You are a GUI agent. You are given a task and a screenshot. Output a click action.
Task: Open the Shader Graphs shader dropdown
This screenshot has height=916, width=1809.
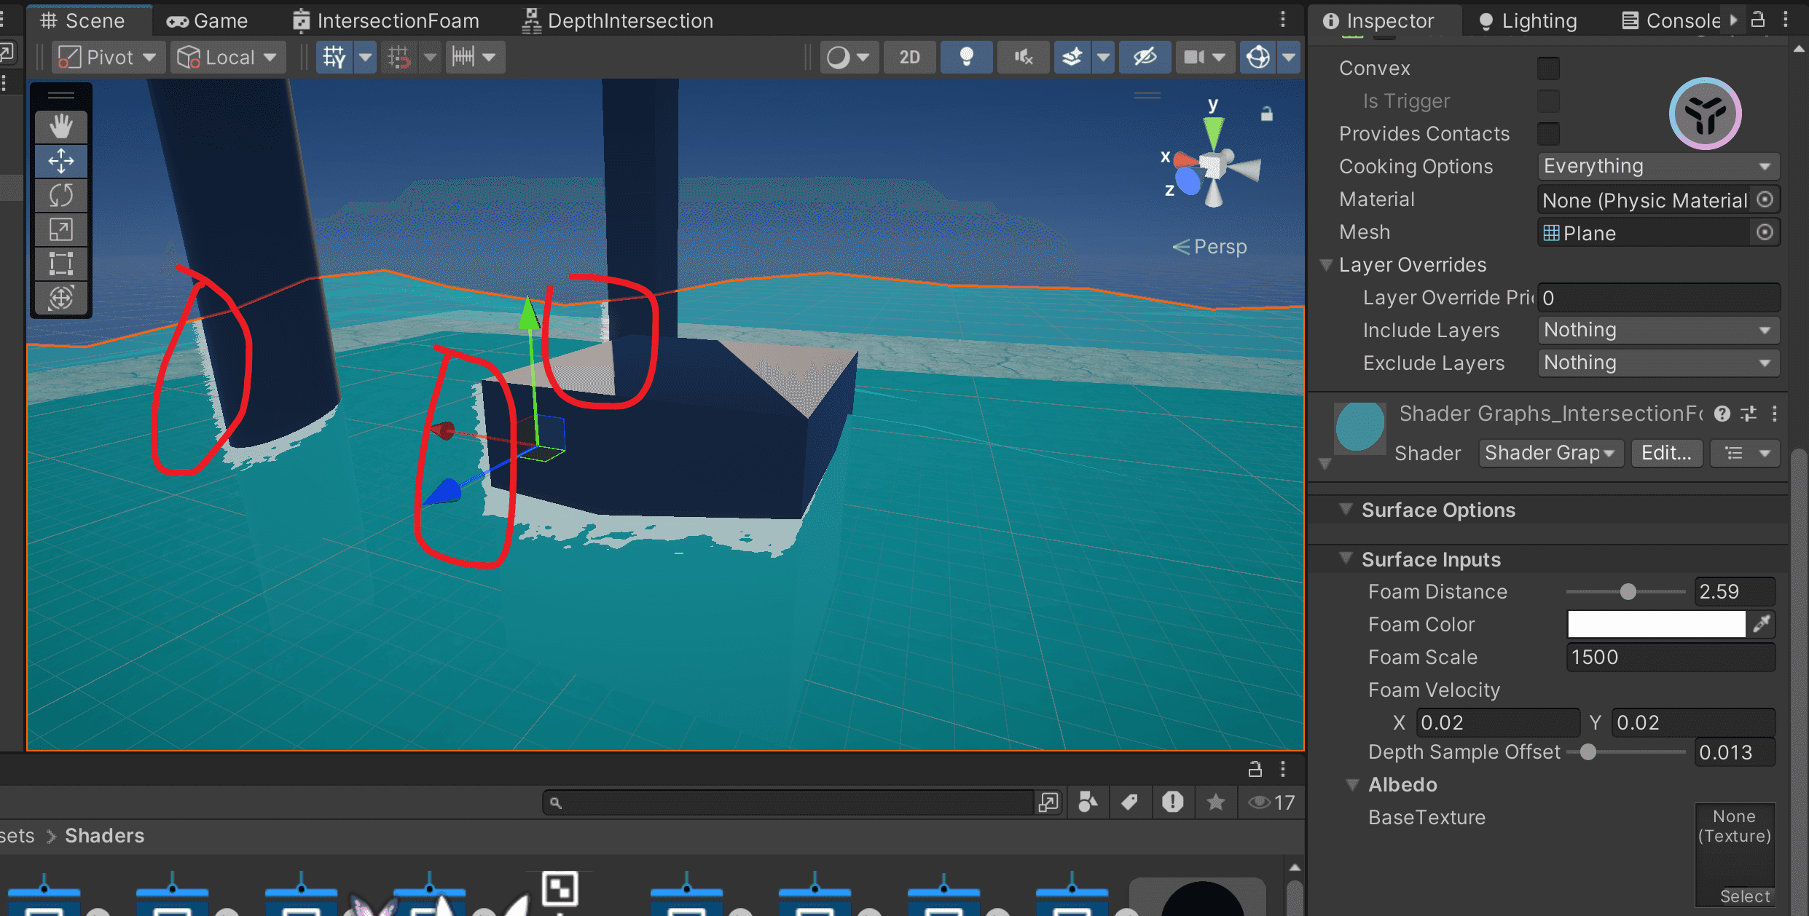(1550, 453)
